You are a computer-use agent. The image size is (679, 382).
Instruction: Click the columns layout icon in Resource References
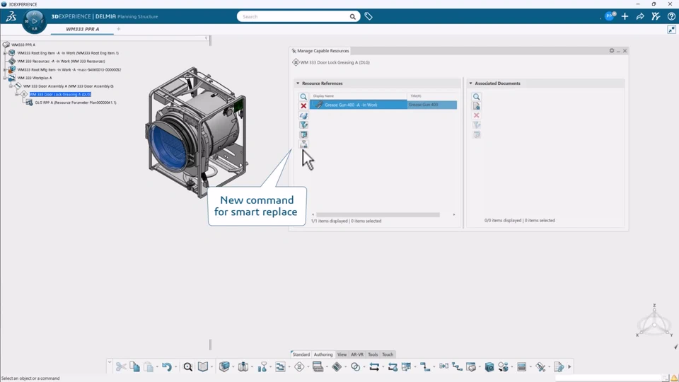coord(303,134)
